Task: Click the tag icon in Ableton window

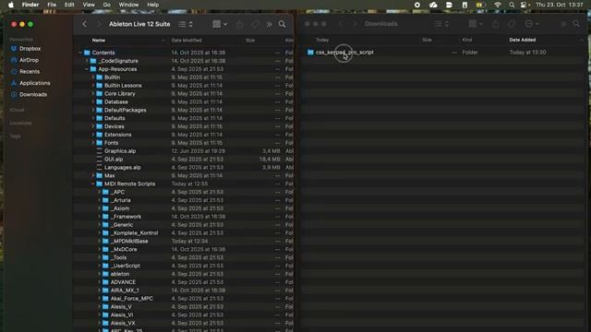Action: 255,24
